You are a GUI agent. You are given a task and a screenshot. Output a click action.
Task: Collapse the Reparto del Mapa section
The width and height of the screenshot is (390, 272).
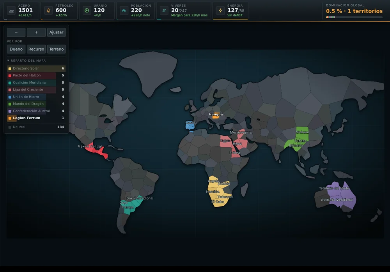tap(27, 61)
